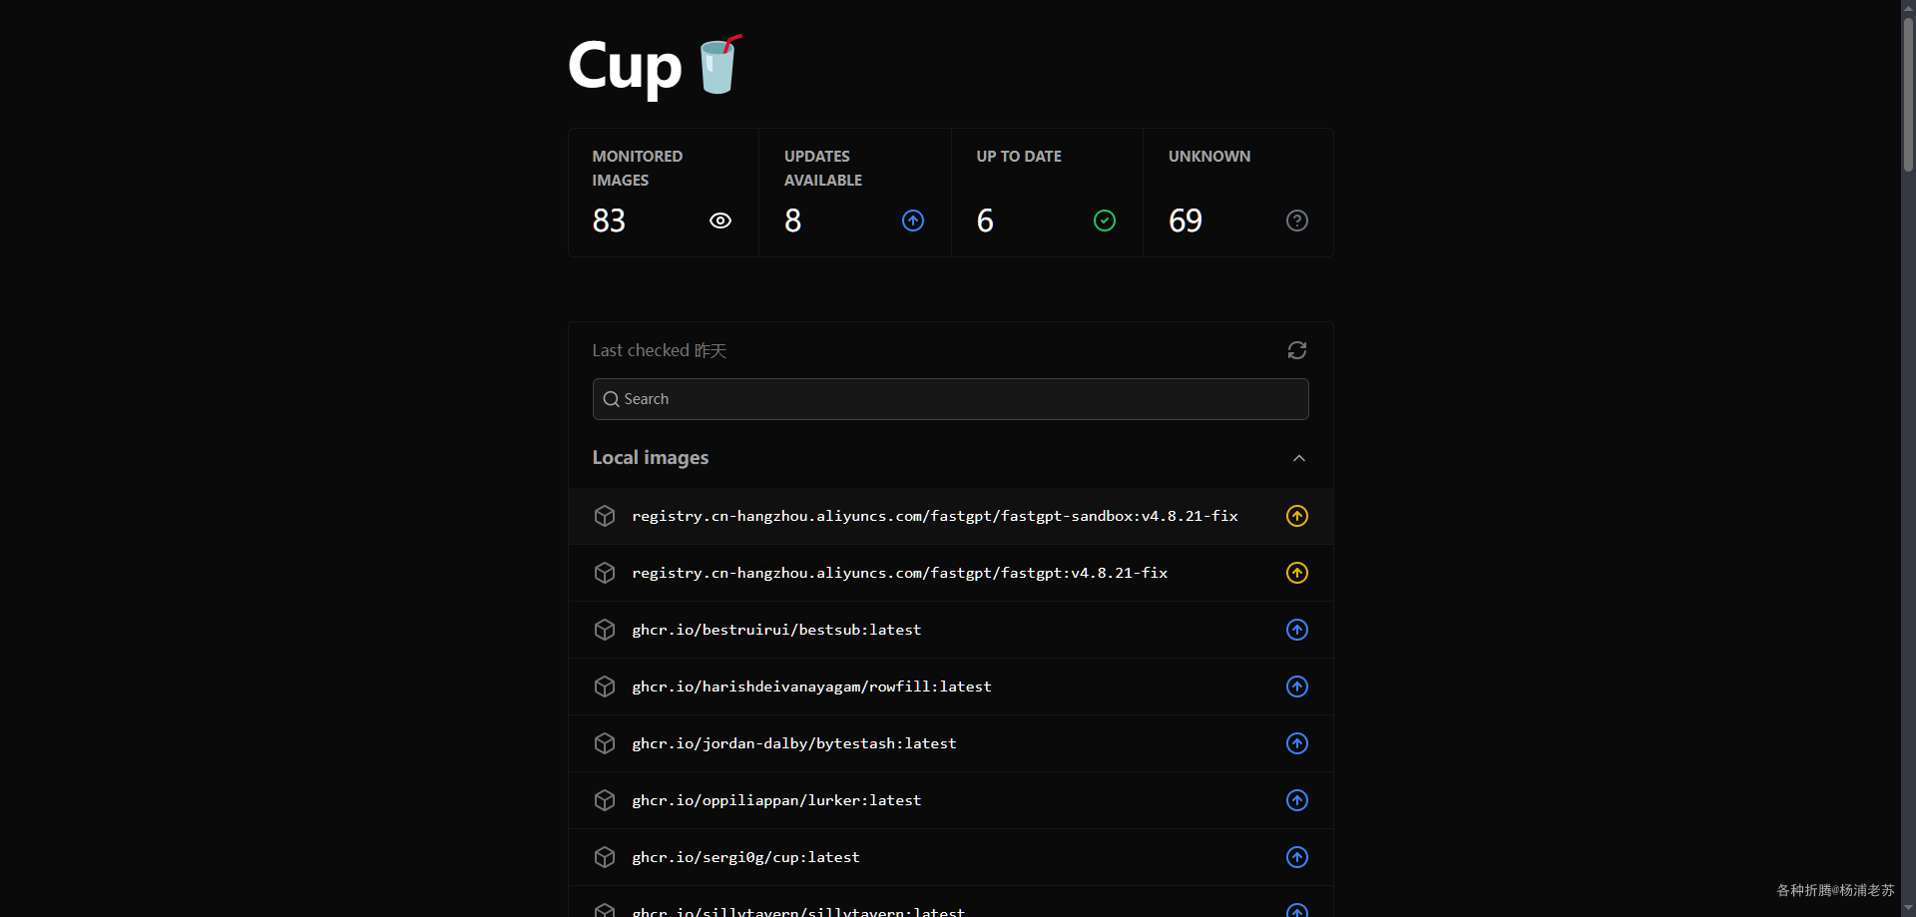Click cube icon beside jordan-dalby/bytestash:latest
This screenshot has width=1916, height=917.
605,743
